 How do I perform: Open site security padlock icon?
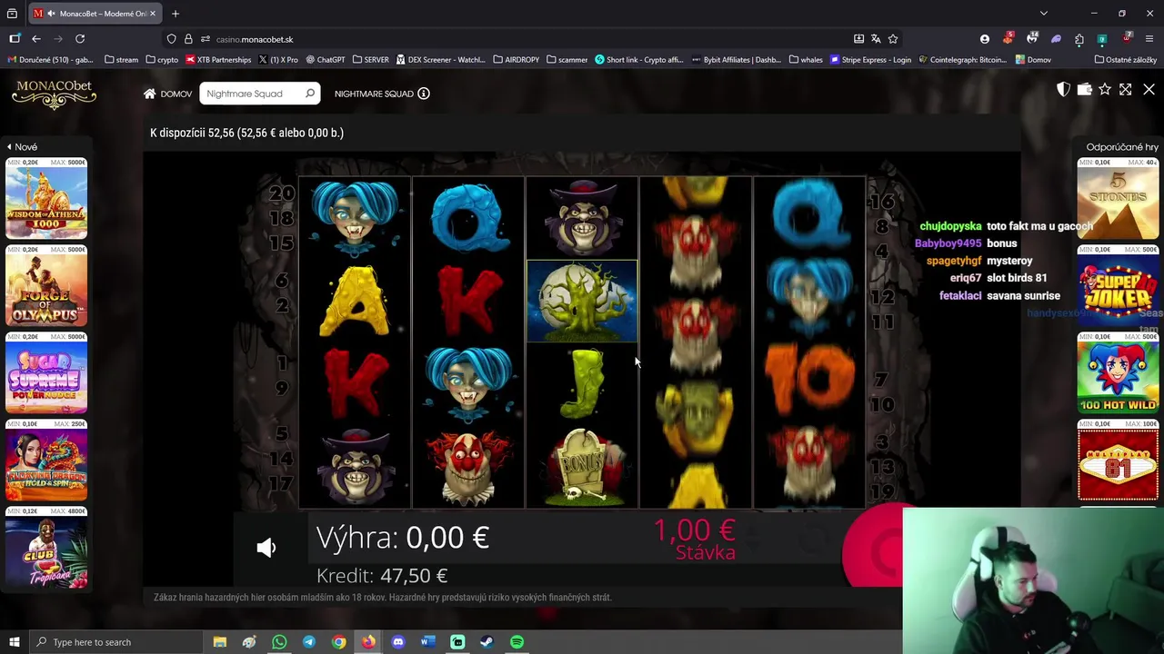pyautogui.click(x=188, y=39)
